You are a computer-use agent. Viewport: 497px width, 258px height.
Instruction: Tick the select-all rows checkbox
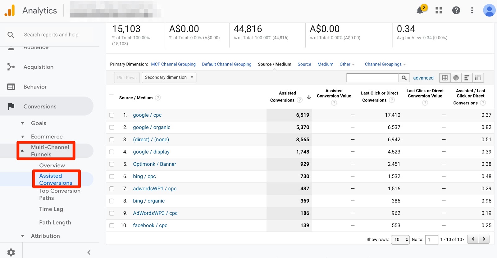[x=112, y=97]
